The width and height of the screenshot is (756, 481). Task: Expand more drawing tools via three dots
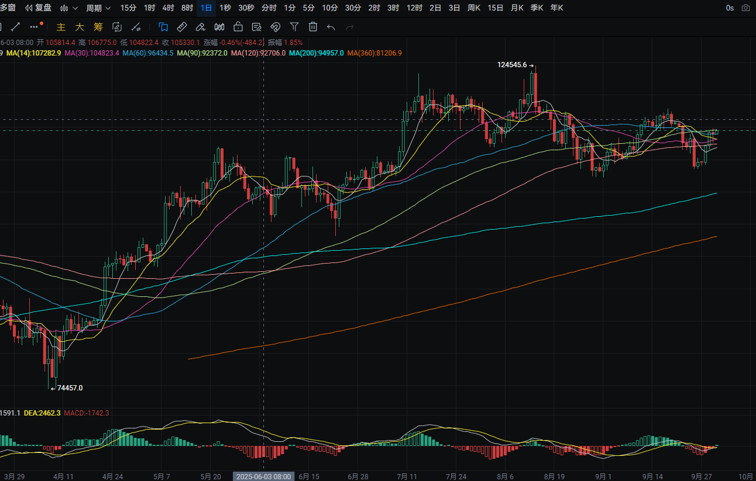tap(36, 27)
